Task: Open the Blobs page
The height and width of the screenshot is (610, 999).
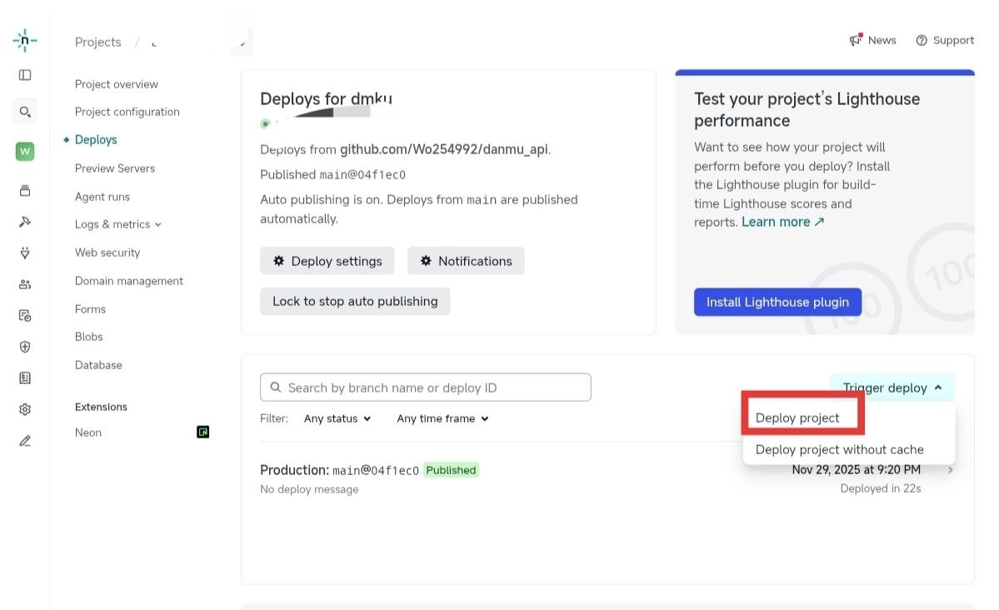Action: coord(88,337)
